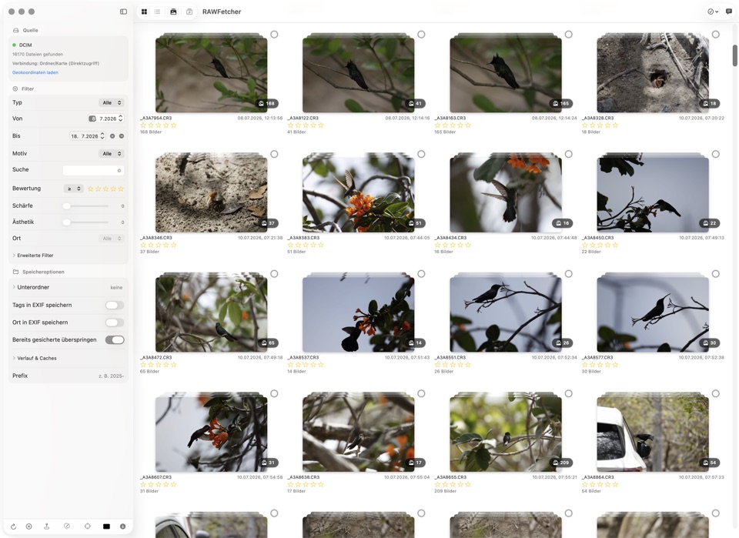This screenshot has width=739, height=538.
Task: Select the circle on _A3A8122.CR3 stack
Action: pos(421,35)
